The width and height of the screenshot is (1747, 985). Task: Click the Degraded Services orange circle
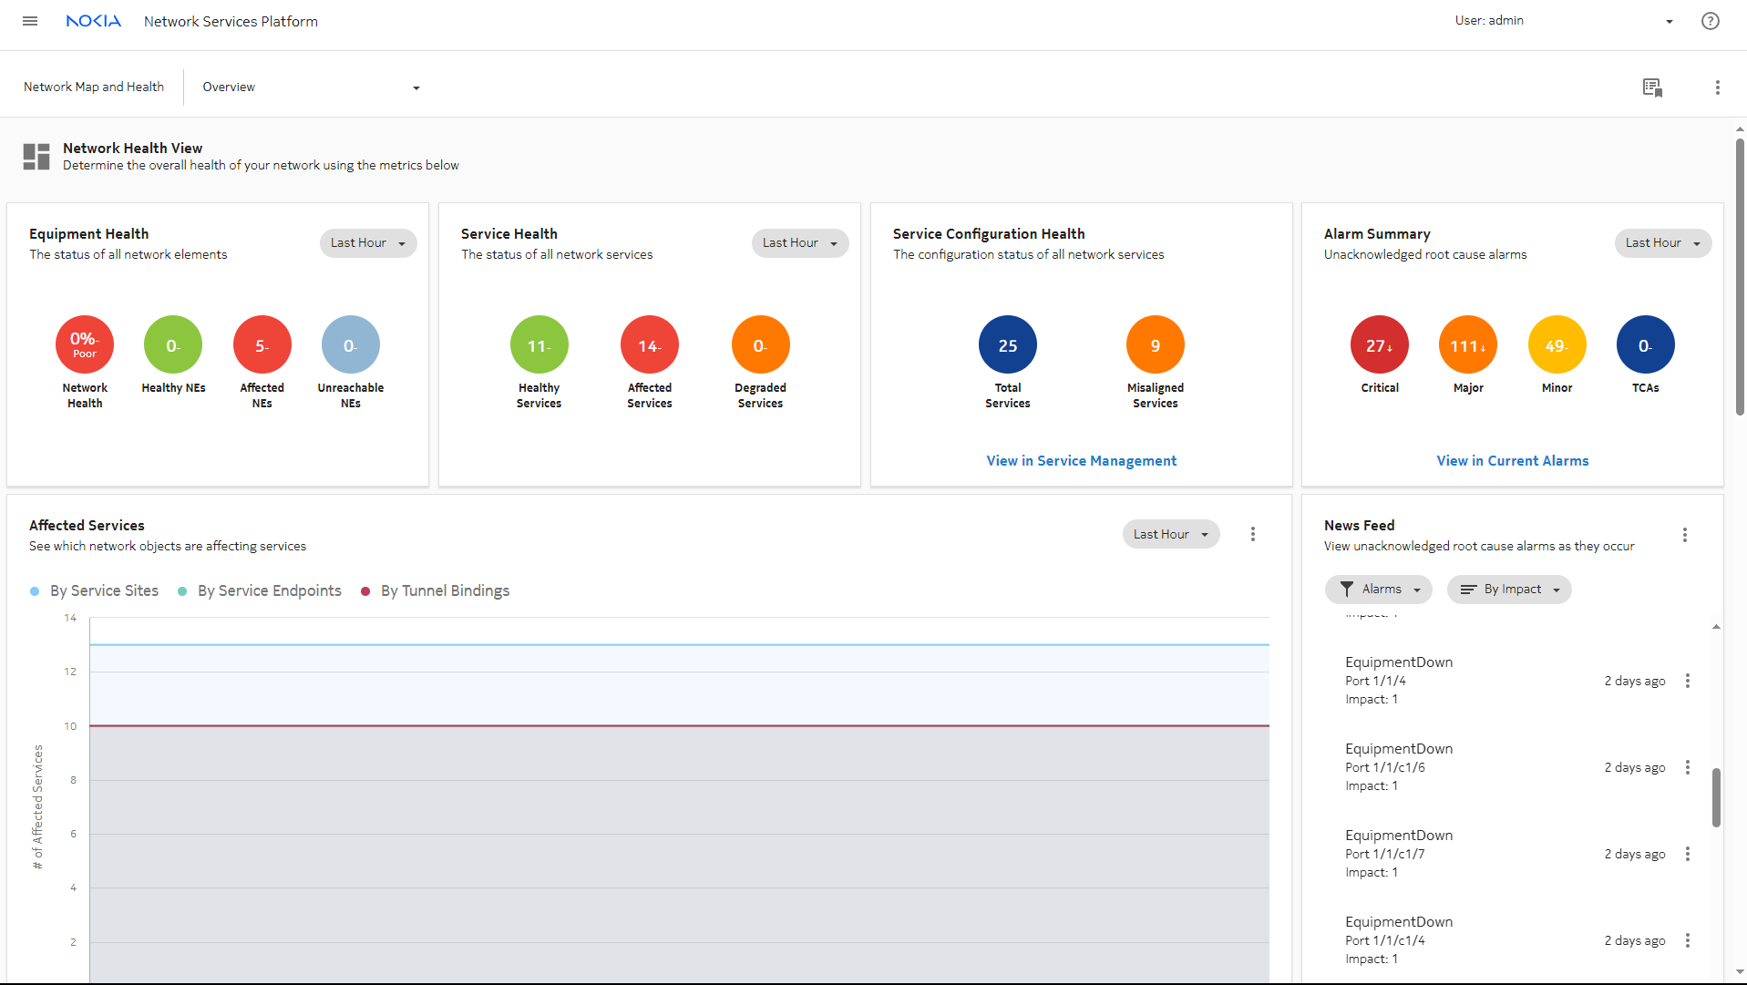click(x=761, y=344)
